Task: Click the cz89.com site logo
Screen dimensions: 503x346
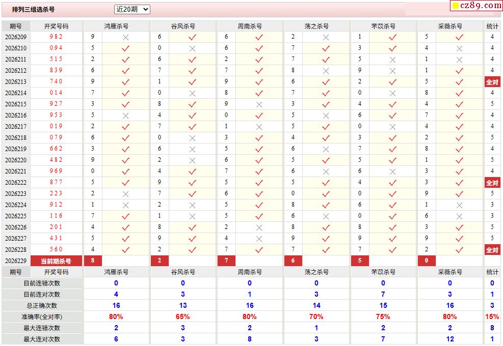Action: click(x=476, y=5)
